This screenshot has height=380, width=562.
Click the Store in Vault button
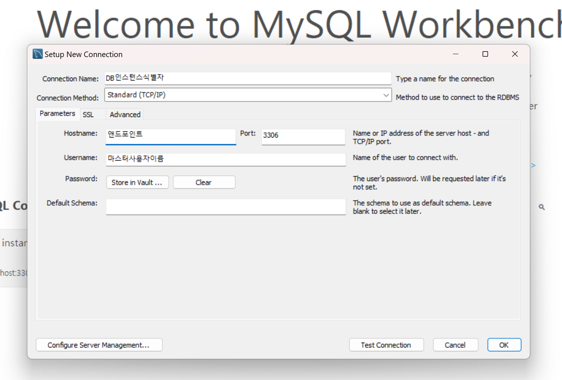(x=137, y=182)
